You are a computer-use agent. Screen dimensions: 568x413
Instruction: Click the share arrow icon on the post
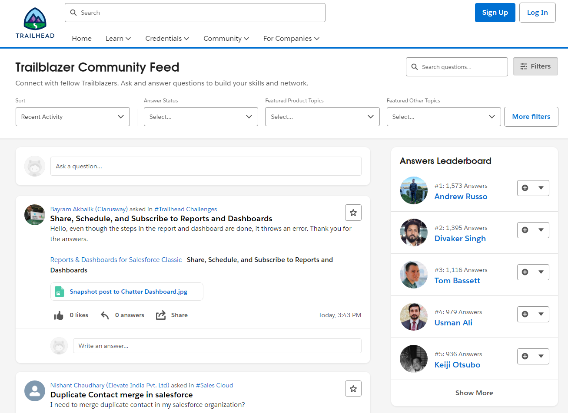161,315
